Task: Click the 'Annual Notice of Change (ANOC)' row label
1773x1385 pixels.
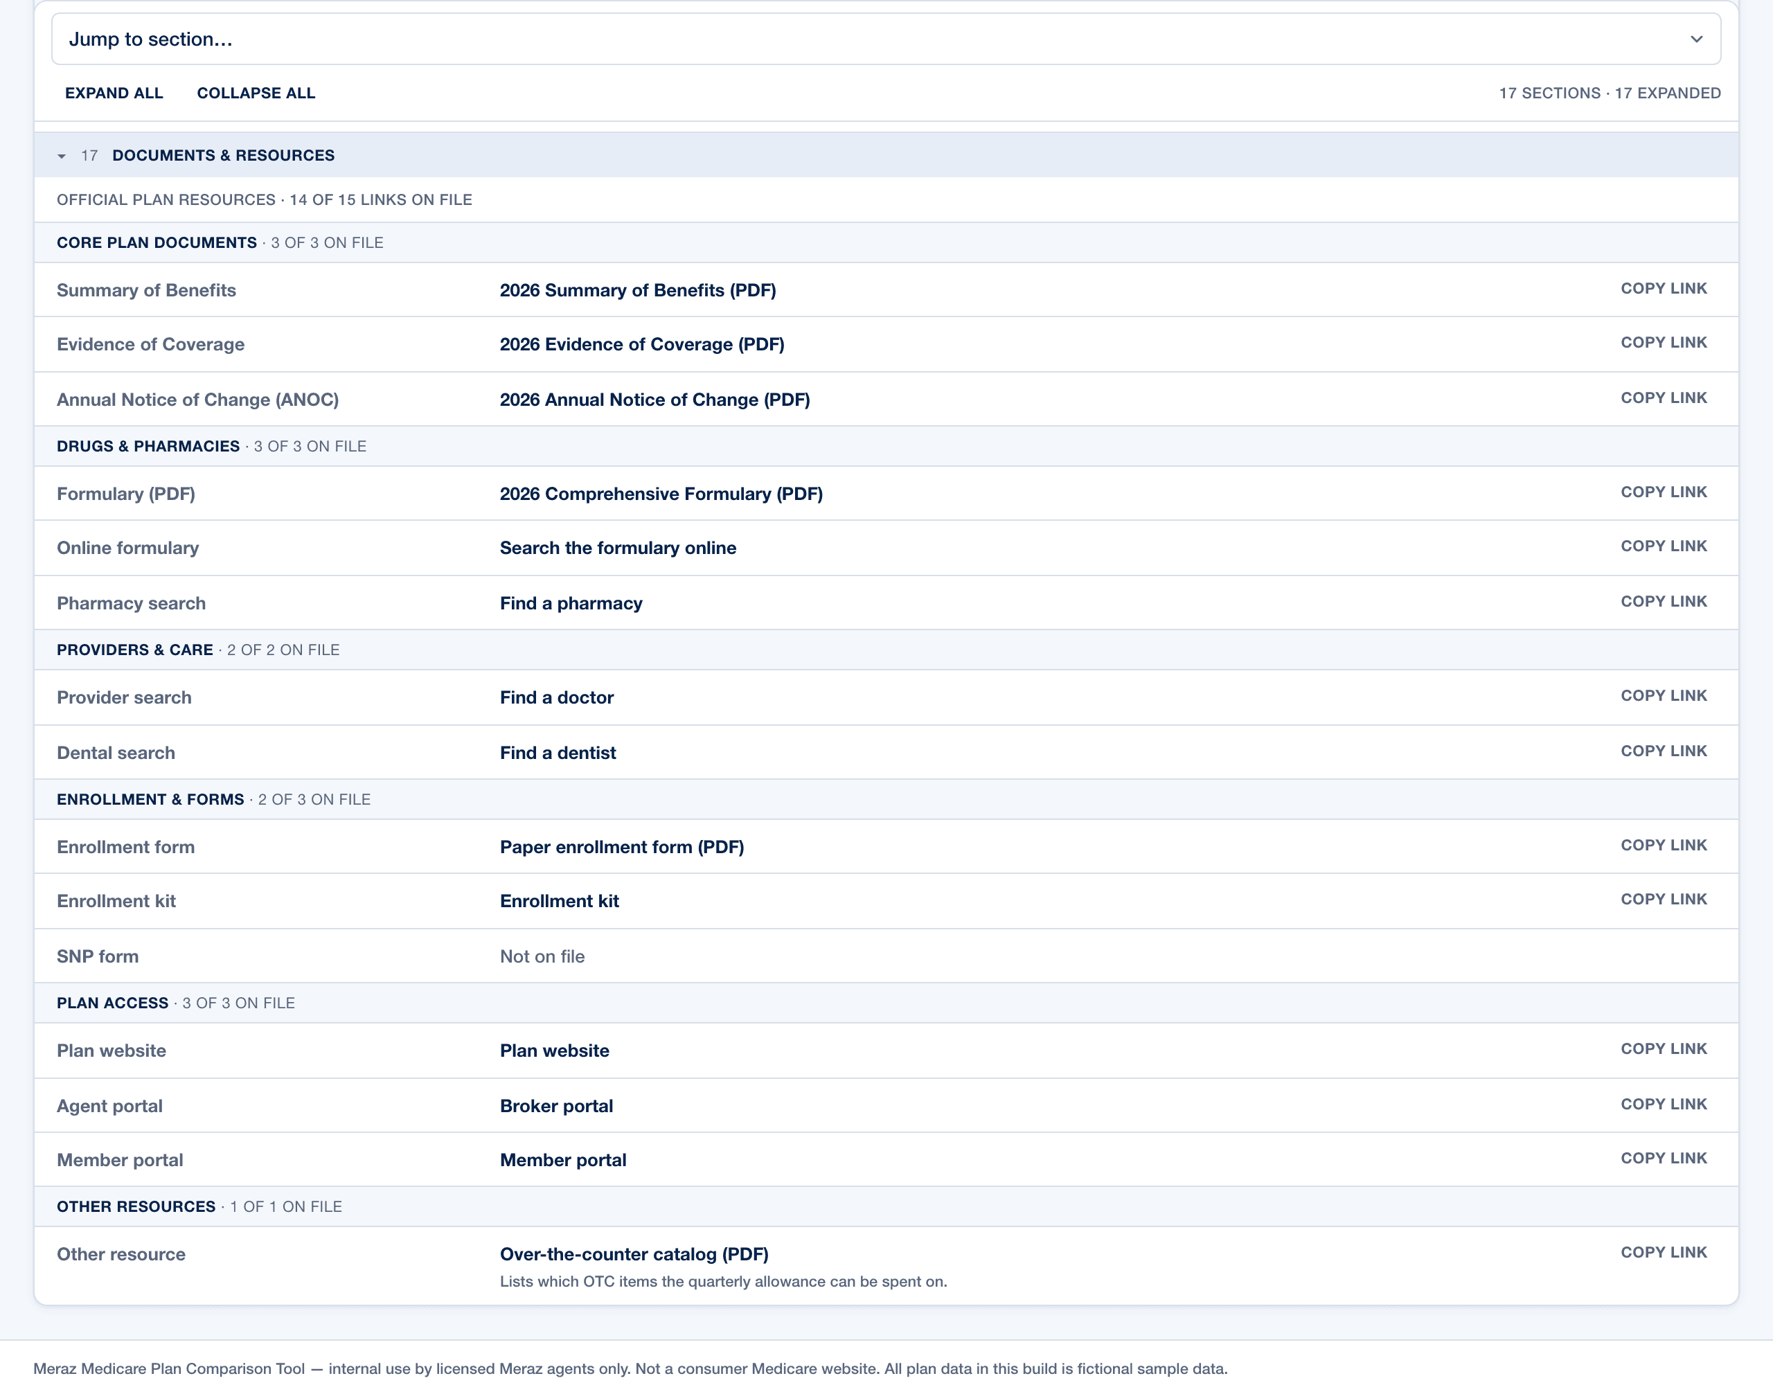Action: 197,400
